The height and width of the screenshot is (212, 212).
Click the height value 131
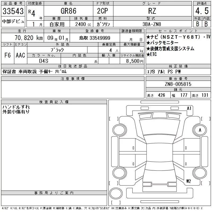[205, 95]
